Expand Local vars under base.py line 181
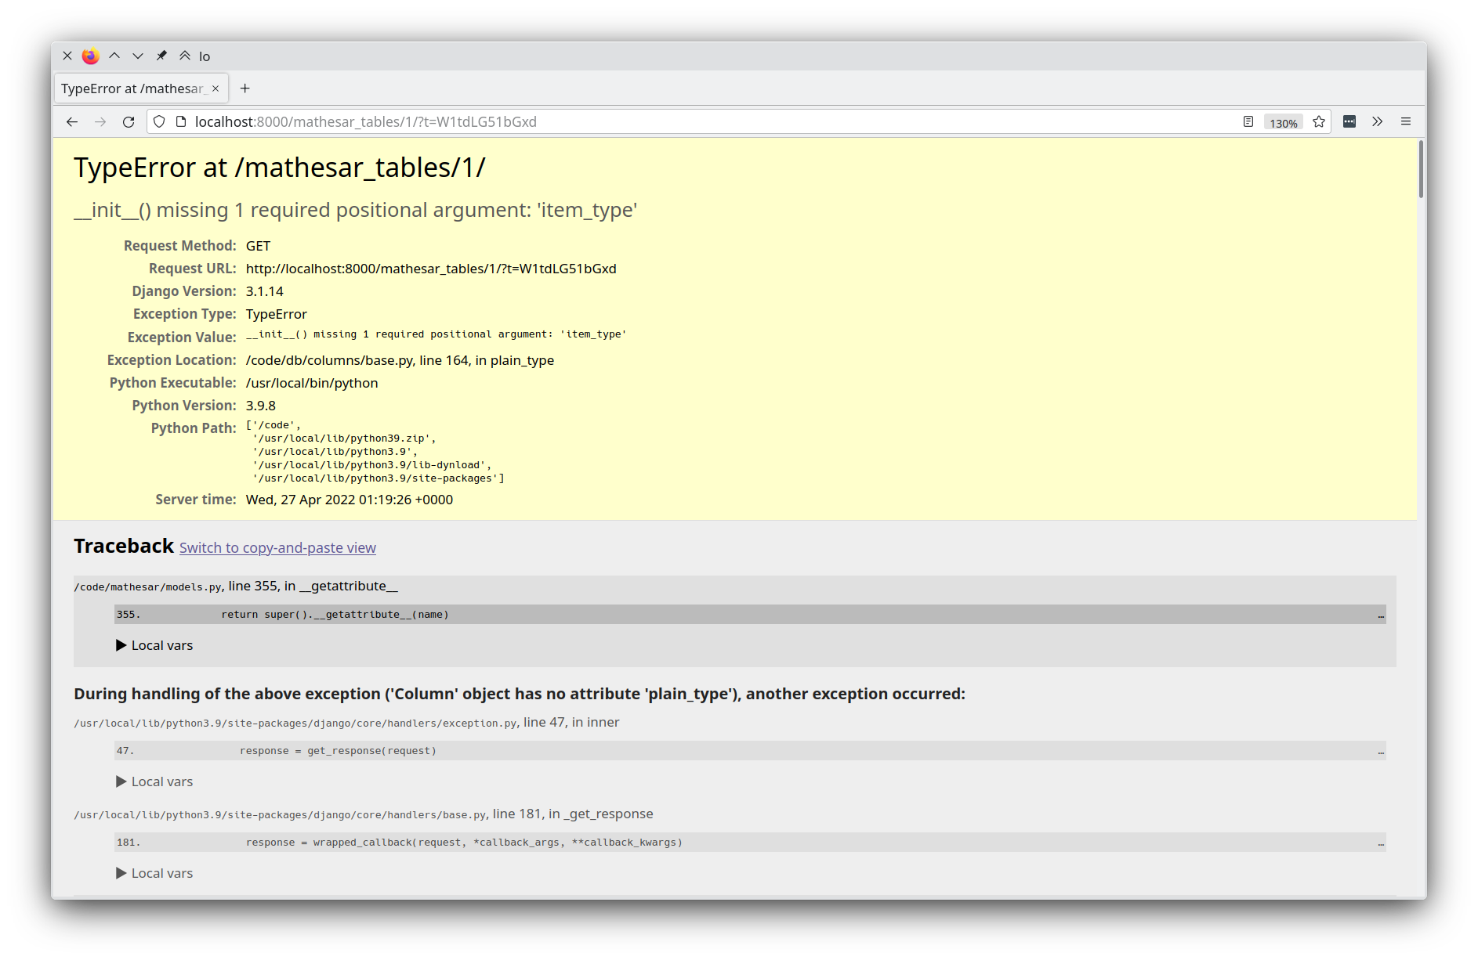This screenshot has width=1478, height=960. coord(154,873)
